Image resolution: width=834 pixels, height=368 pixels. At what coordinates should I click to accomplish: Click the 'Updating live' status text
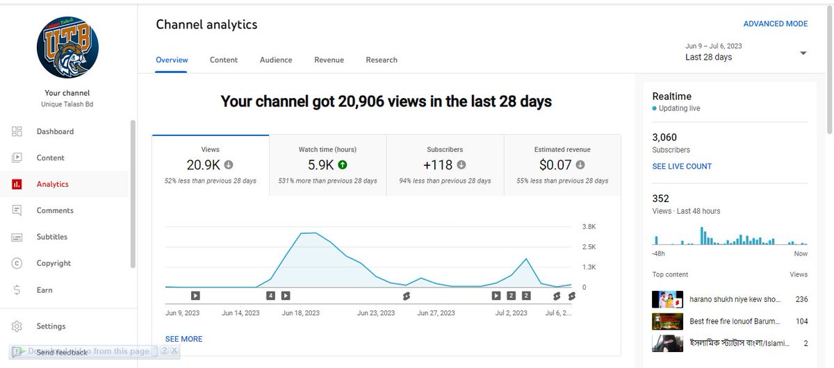(680, 109)
